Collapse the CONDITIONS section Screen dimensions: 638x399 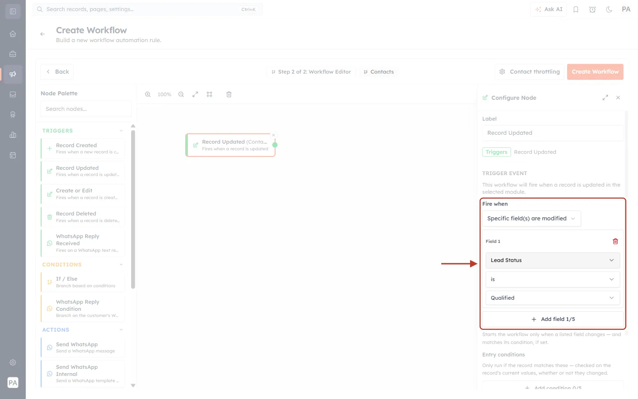point(121,265)
